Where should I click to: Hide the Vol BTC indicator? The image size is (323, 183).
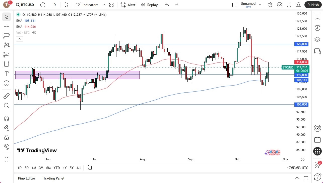tap(34, 32)
